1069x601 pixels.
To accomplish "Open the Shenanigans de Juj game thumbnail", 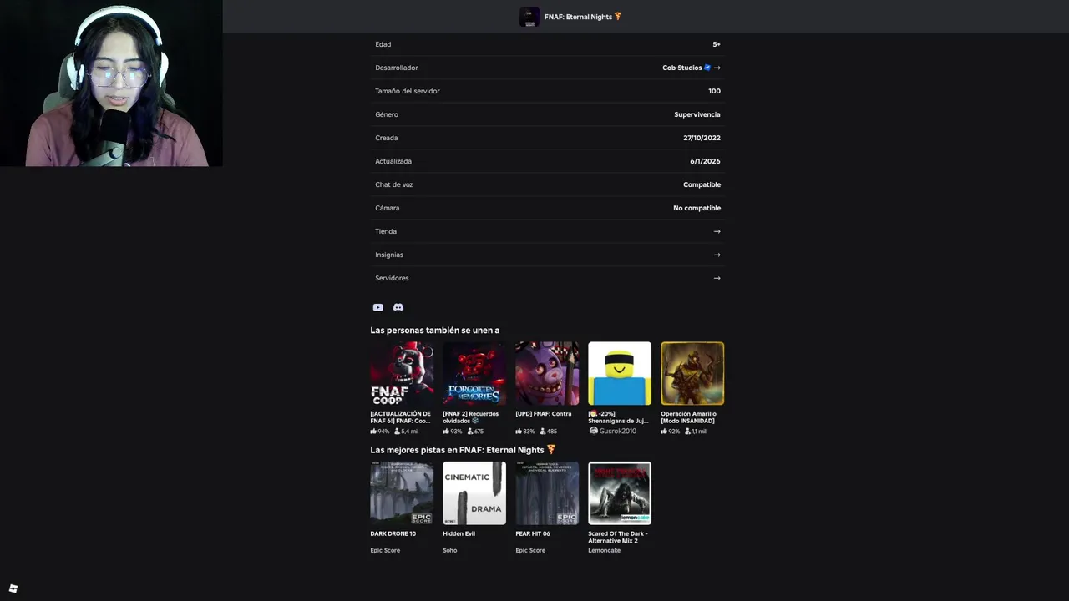I will coord(620,373).
